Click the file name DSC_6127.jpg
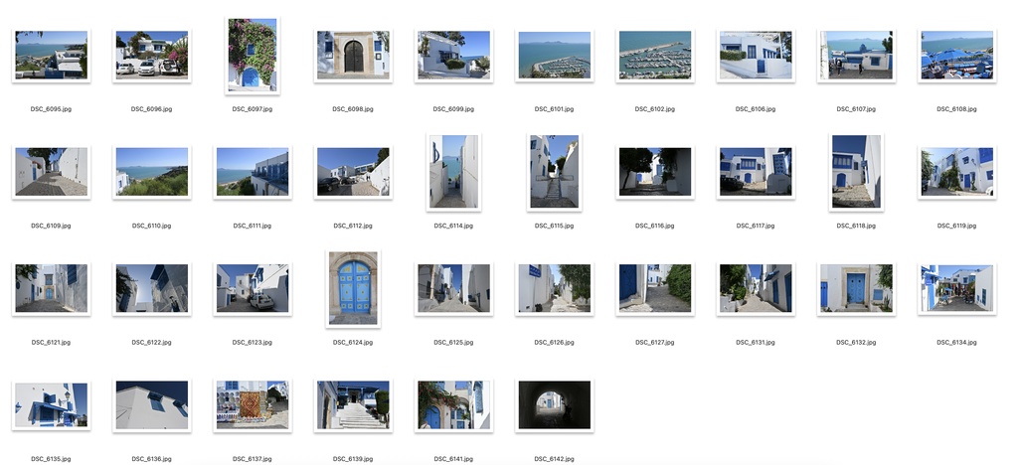This screenshot has height=465, width=1018. click(655, 342)
